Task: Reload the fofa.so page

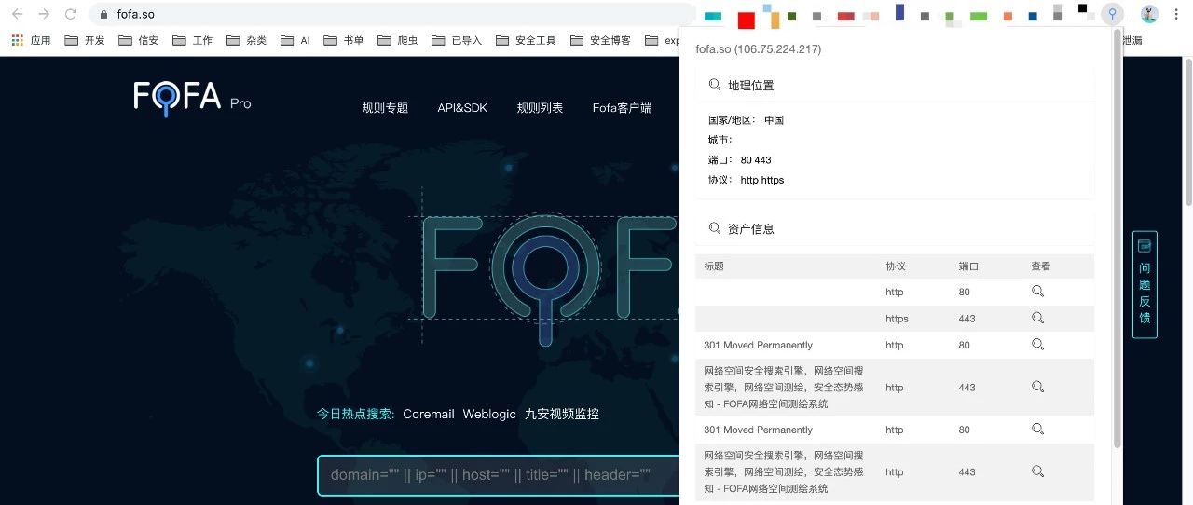Action: coord(71,14)
